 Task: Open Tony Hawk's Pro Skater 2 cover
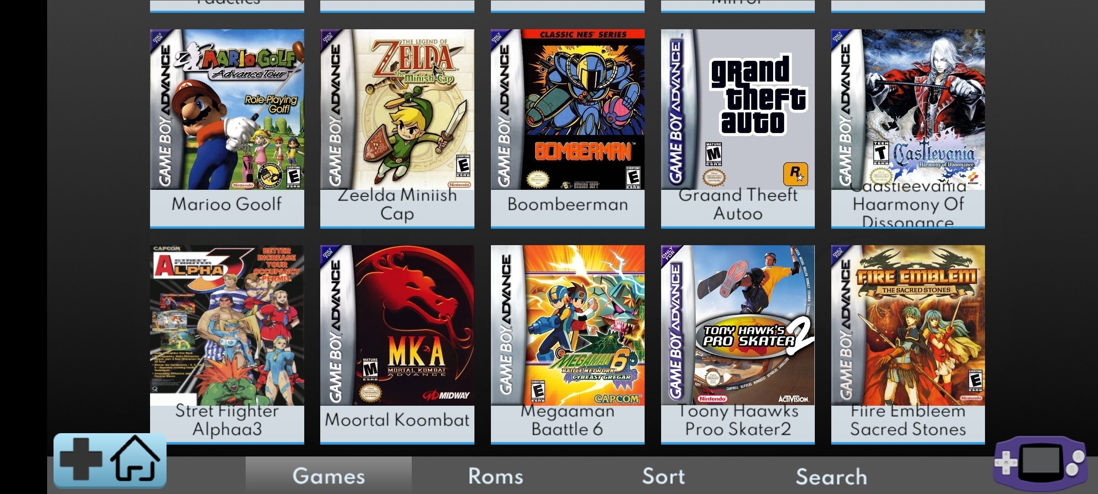(x=738, y=325)
